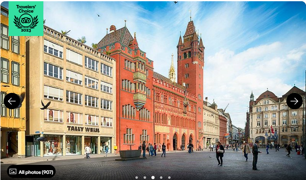This screenshot has width=306, height=180.
Task: Click the image icon beside All photos
Action: pos(13,172)
